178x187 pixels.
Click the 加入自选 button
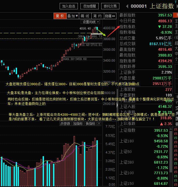coord(68,6)
